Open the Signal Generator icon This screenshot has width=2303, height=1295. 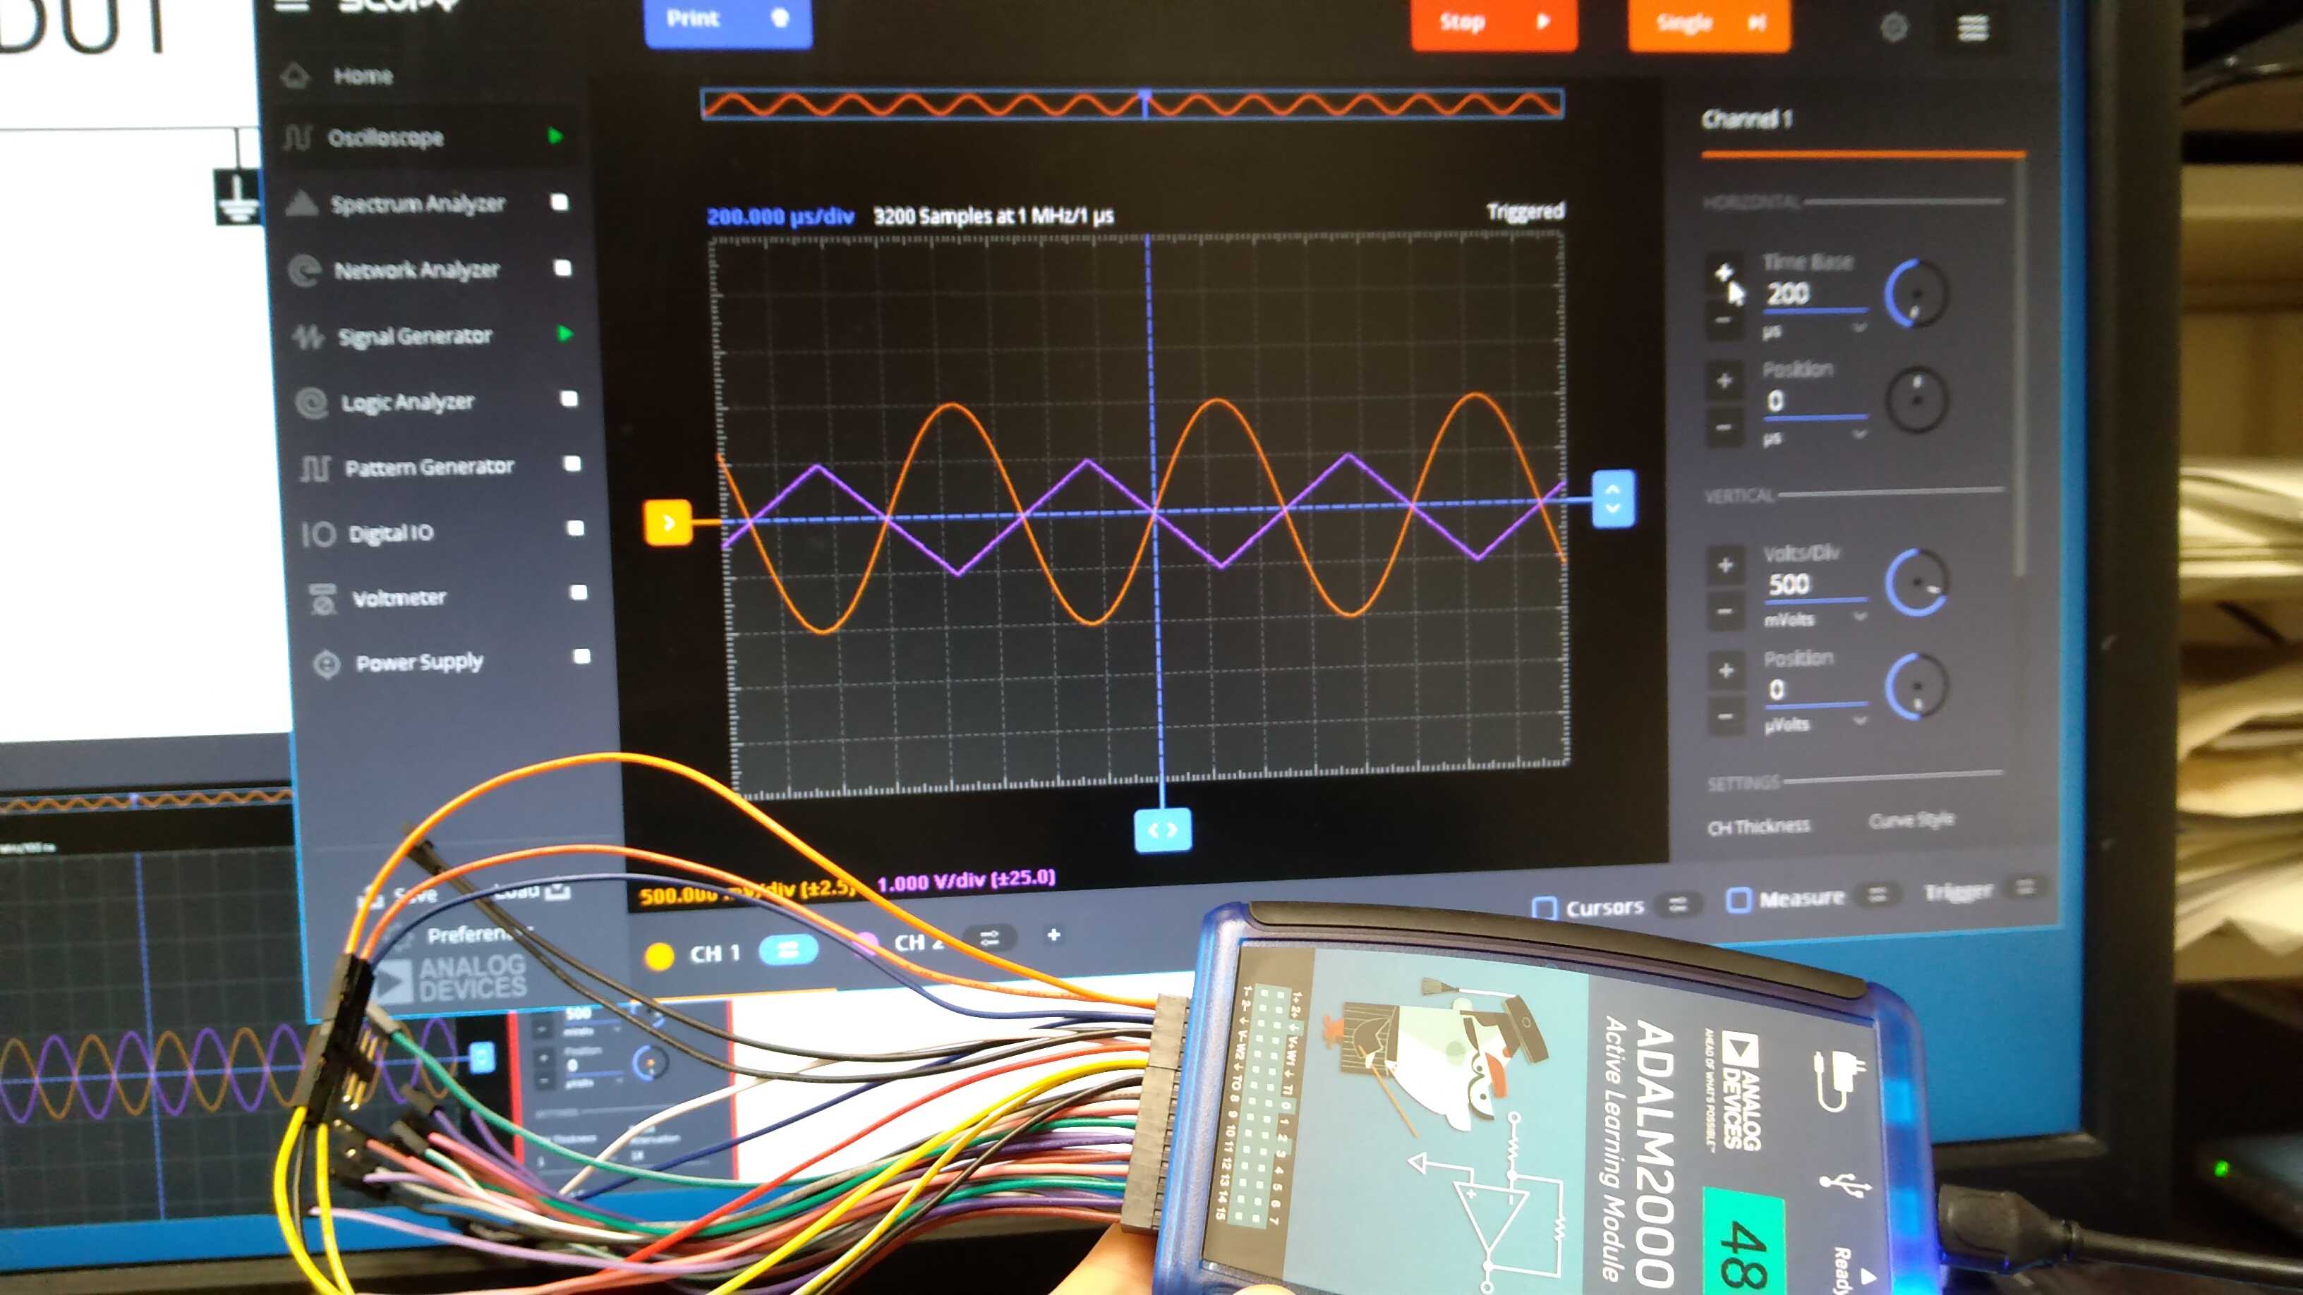coord(308,337)
